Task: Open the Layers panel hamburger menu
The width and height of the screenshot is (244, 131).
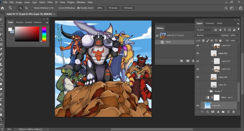Action: 238,24
